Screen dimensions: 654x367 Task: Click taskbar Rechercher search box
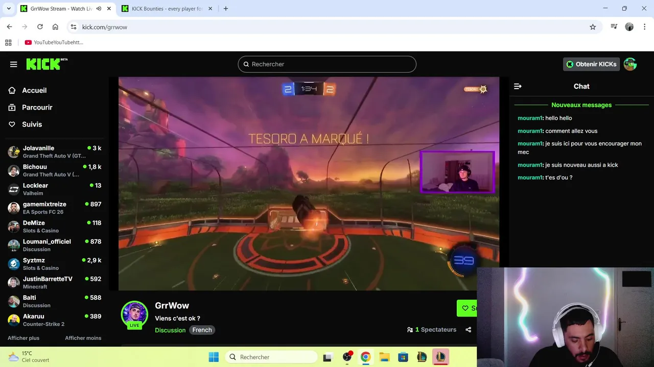[x=271, y=357]
